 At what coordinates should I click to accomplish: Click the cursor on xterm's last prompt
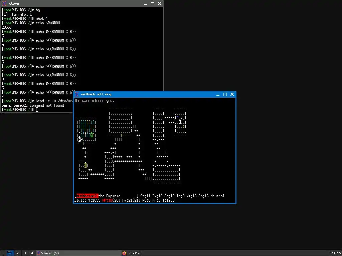coord(37,109)
